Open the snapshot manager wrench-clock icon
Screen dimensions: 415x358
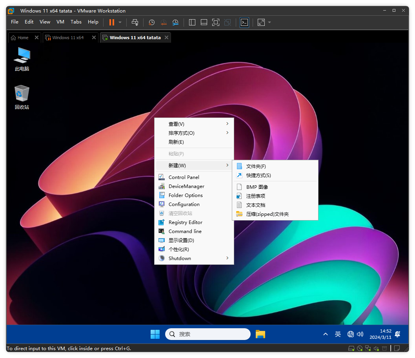(176, 22)
